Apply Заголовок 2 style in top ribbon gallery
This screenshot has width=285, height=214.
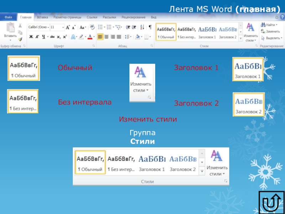tap(228, 32)
